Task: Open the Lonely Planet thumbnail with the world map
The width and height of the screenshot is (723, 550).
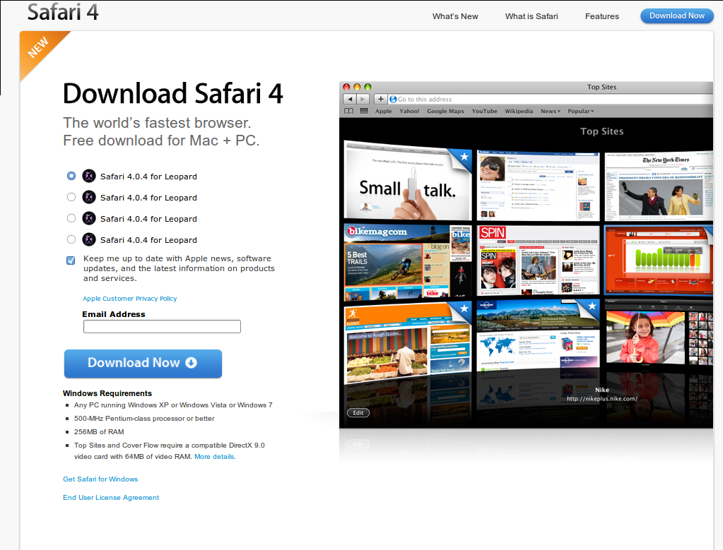Action: [x=538, y=334]
